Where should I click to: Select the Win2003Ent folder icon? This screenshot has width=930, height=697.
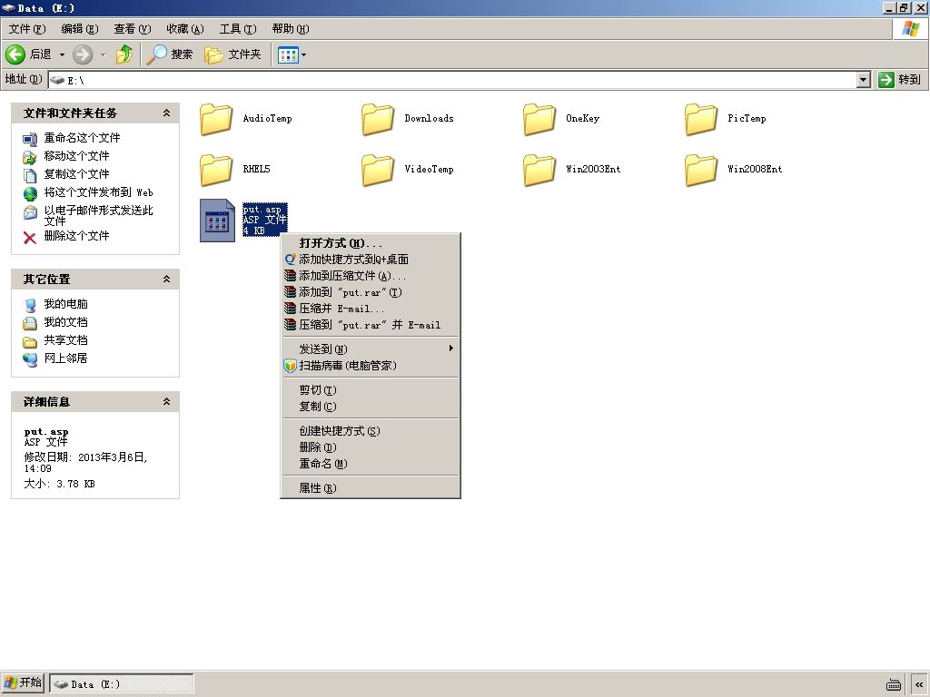[539, 170]
